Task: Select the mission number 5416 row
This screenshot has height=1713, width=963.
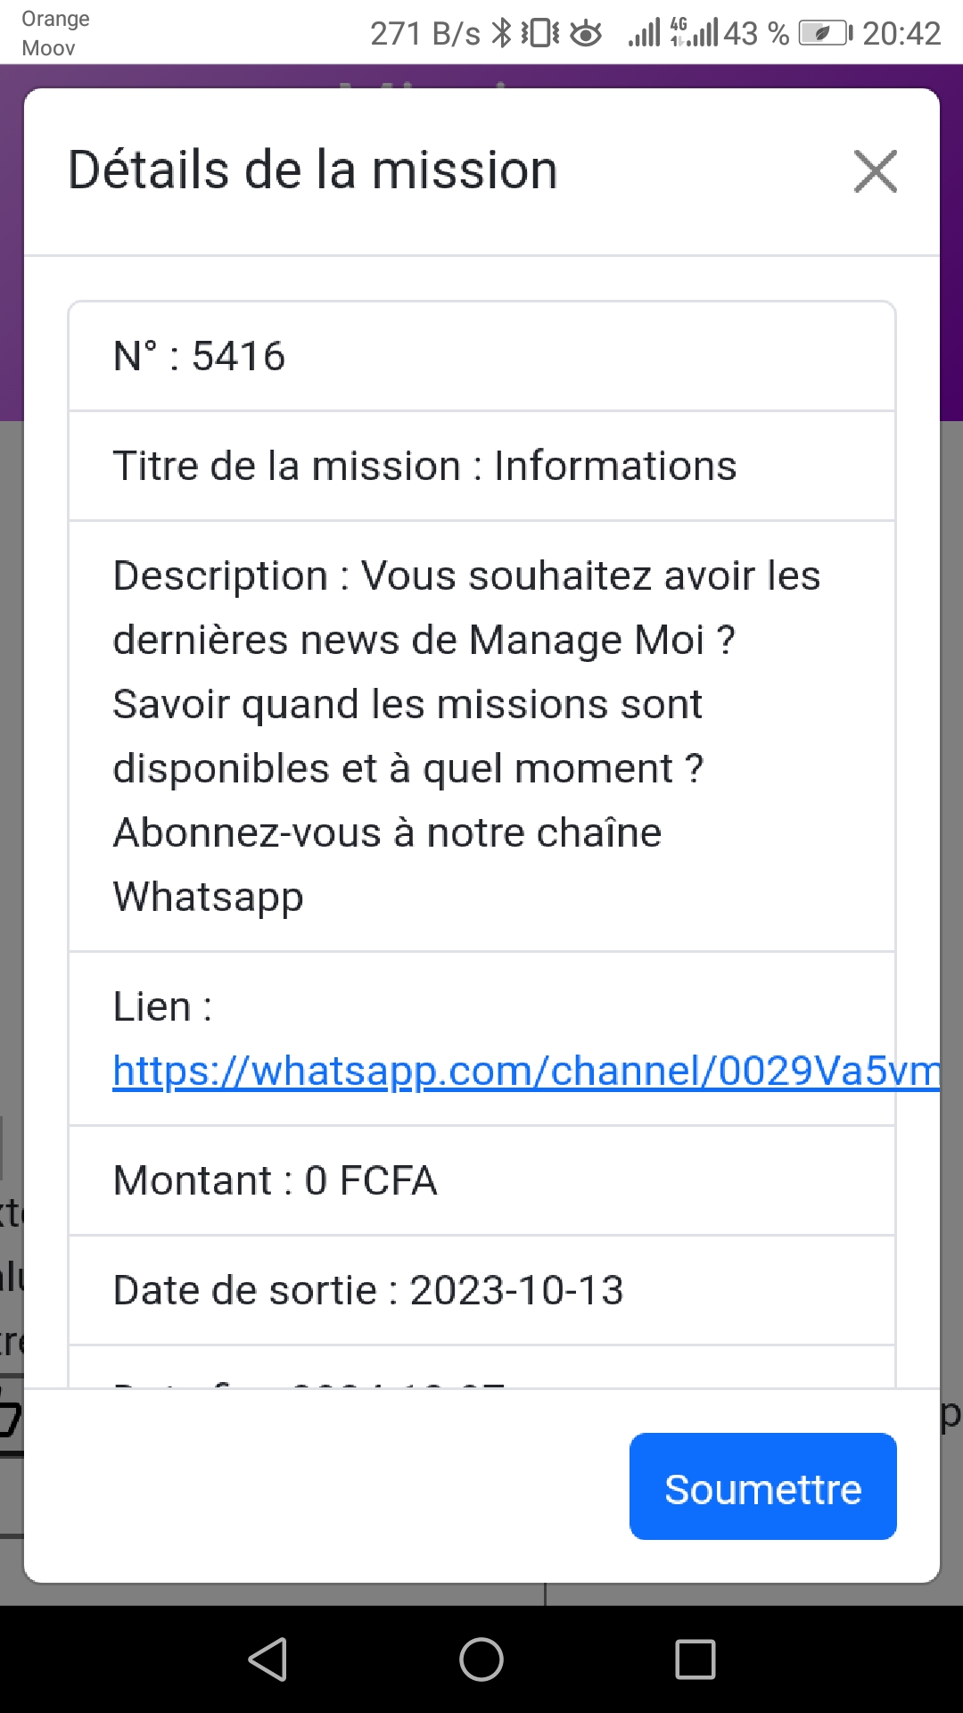Action: [x=481, y=357]
